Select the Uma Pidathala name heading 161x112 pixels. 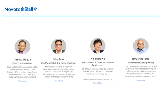click(x=141, y=59)
